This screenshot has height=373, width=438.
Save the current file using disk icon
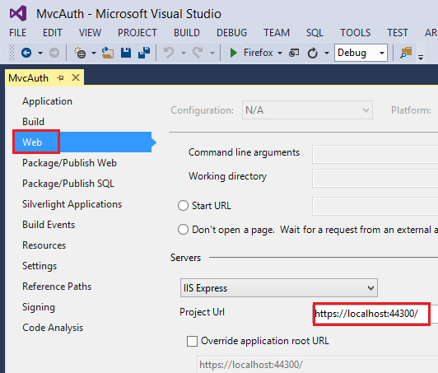[126, 53]
